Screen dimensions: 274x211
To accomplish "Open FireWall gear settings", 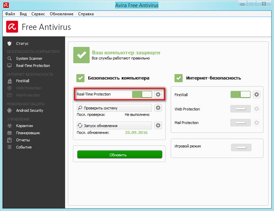I will [x=256, y=94].
